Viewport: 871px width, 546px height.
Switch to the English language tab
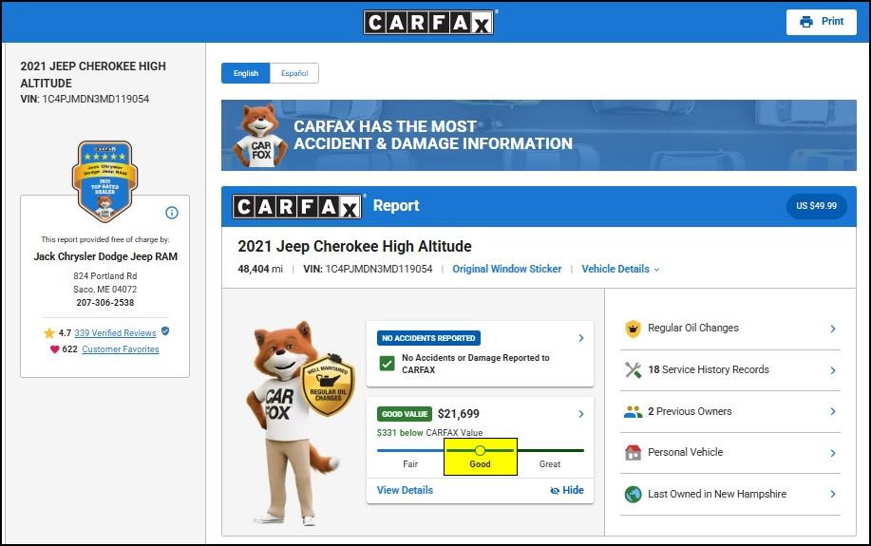pyautogui.click(x=245, y=73)
